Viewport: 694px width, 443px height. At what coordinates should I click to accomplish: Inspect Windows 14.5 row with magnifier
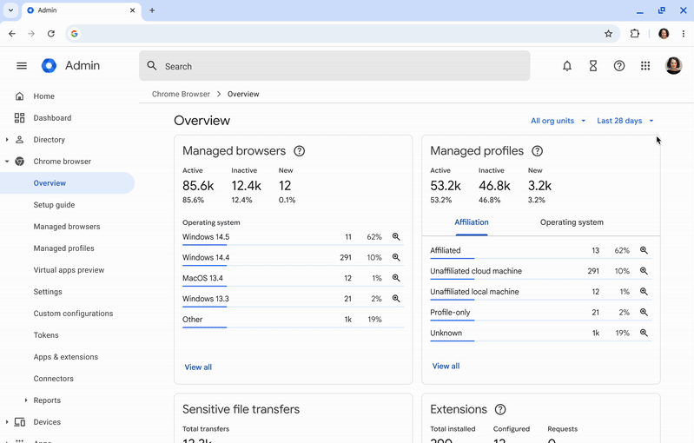[396, 237]
